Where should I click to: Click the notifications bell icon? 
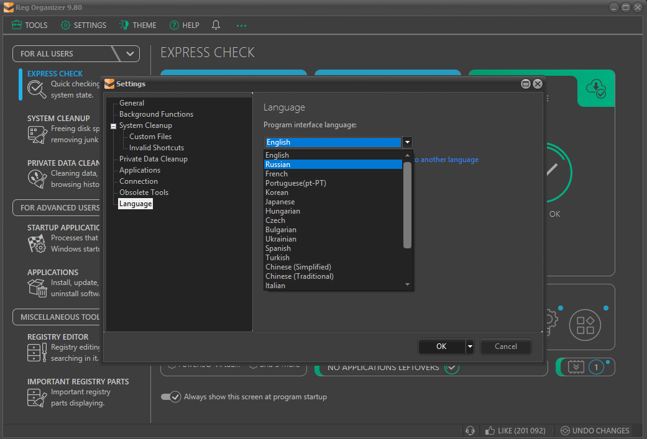point(216,25)
